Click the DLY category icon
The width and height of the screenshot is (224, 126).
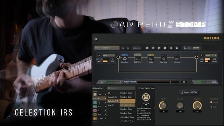(x=95, y=111)
